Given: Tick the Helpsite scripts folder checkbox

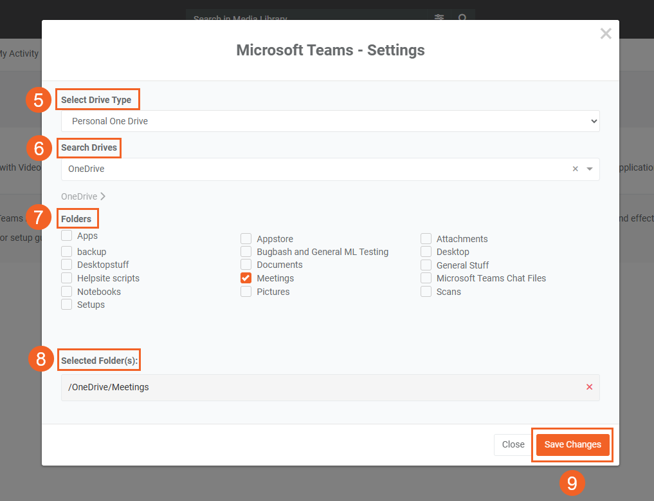Looking at the screenshot, I should (66, 278).
